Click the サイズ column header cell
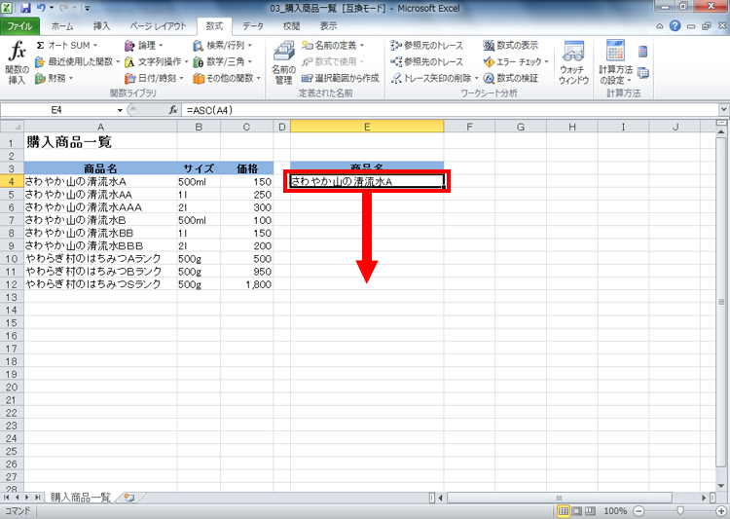 199,168
